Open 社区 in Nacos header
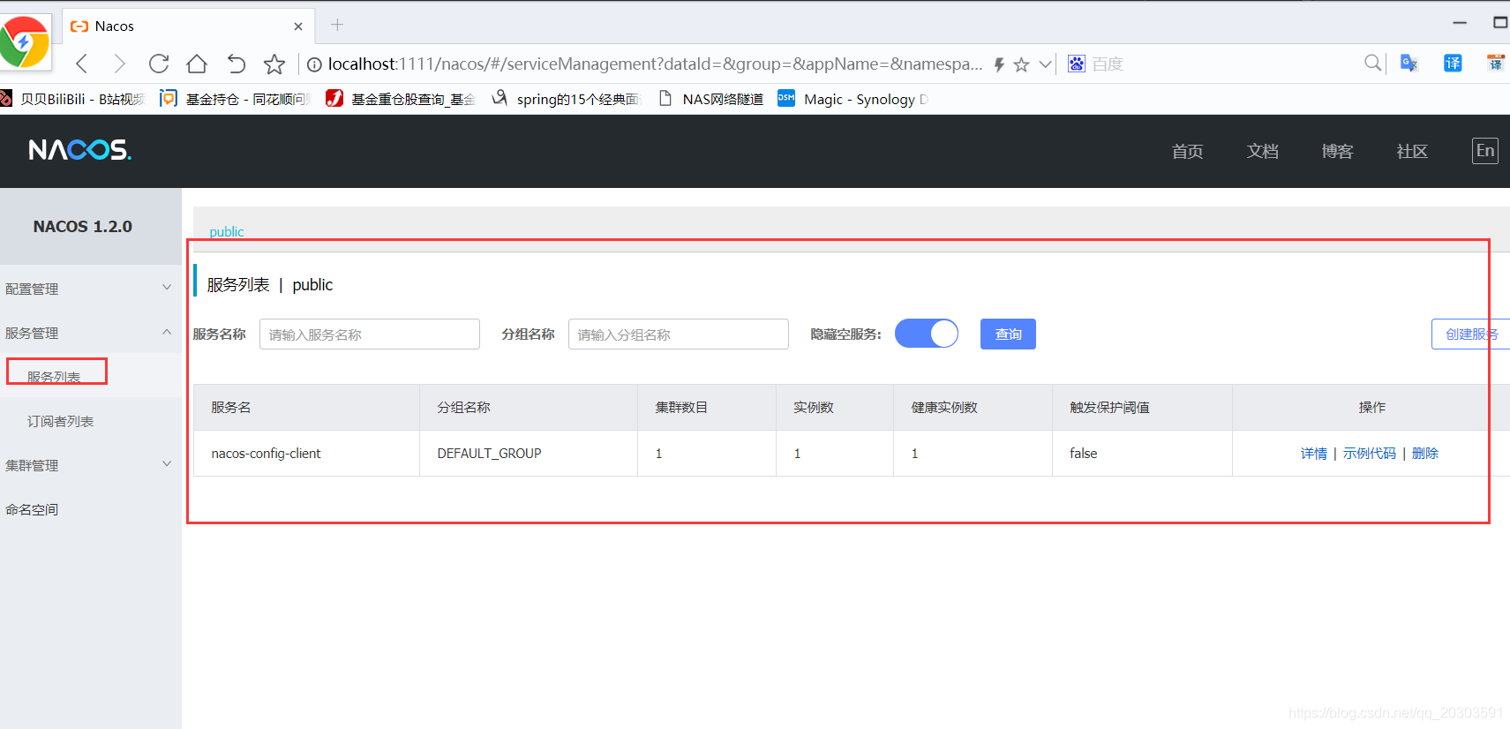The height and width of the screenshot is (729, 1510). click(1412, 152)
